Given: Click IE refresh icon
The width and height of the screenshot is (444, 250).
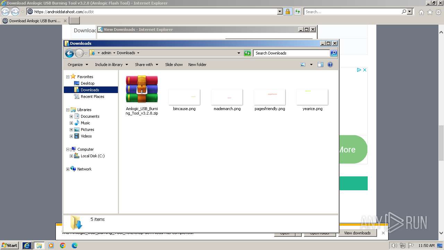Looking at the screenshot, I should click(x=297, y=11).
